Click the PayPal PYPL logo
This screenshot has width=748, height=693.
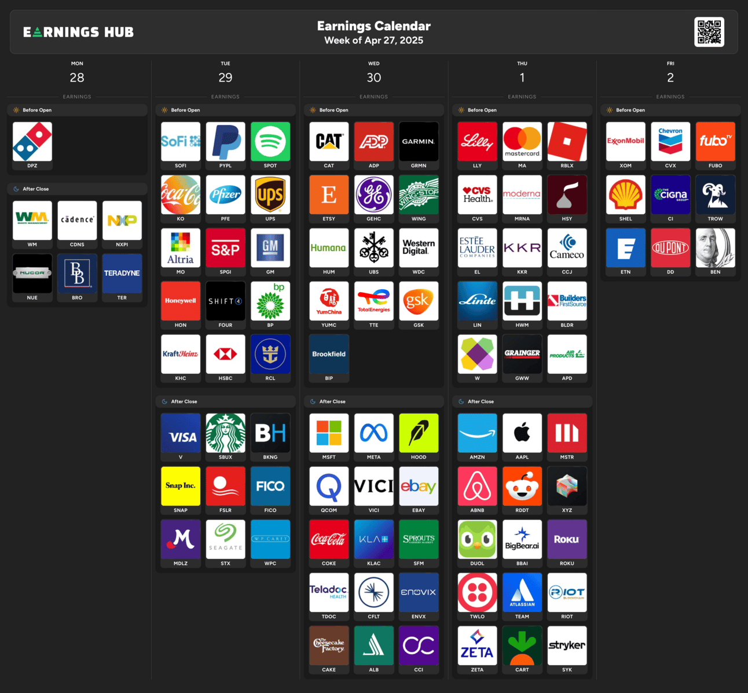[226, 141]
